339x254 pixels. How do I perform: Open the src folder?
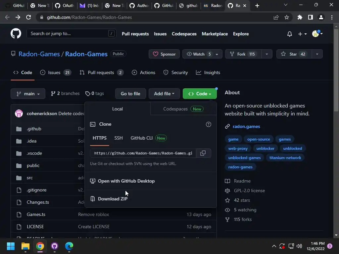[x=29, y=178]
